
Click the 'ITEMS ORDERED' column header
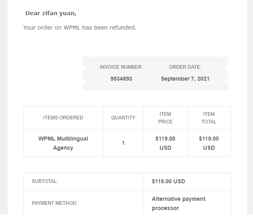pos(63,118)
